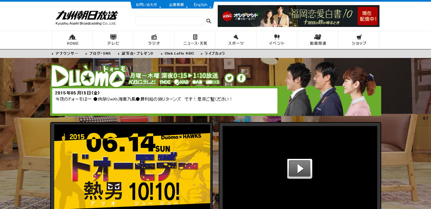Screen dimensions: 431x209
Task: Play the video in the player
Action: [x=300, y=168]
